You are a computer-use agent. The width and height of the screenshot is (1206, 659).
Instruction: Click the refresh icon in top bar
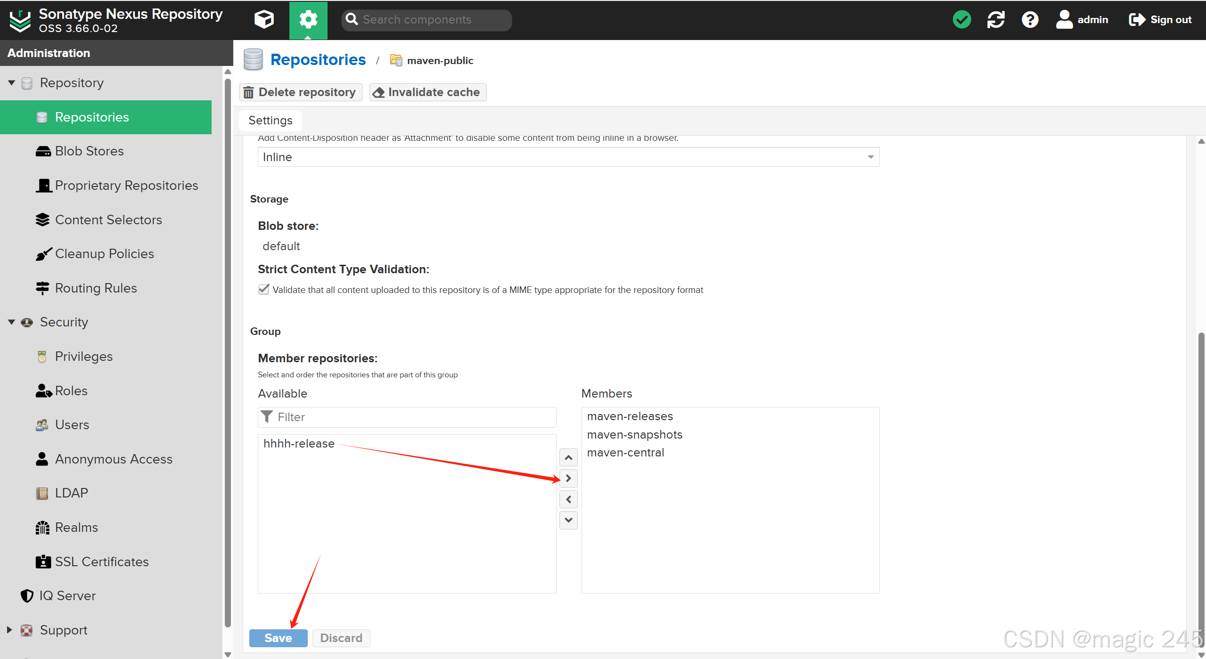pos(996,20)
